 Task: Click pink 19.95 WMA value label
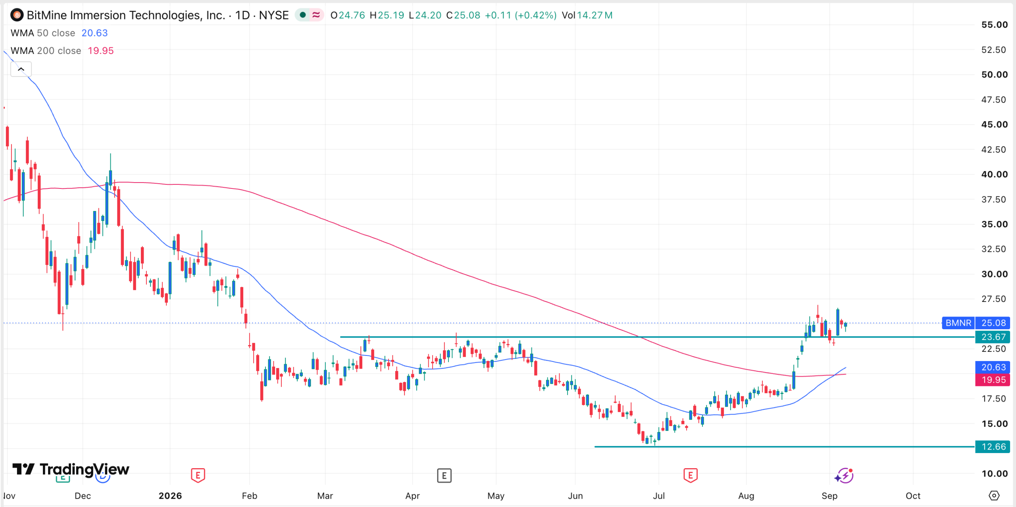click(x=993, y=380)
